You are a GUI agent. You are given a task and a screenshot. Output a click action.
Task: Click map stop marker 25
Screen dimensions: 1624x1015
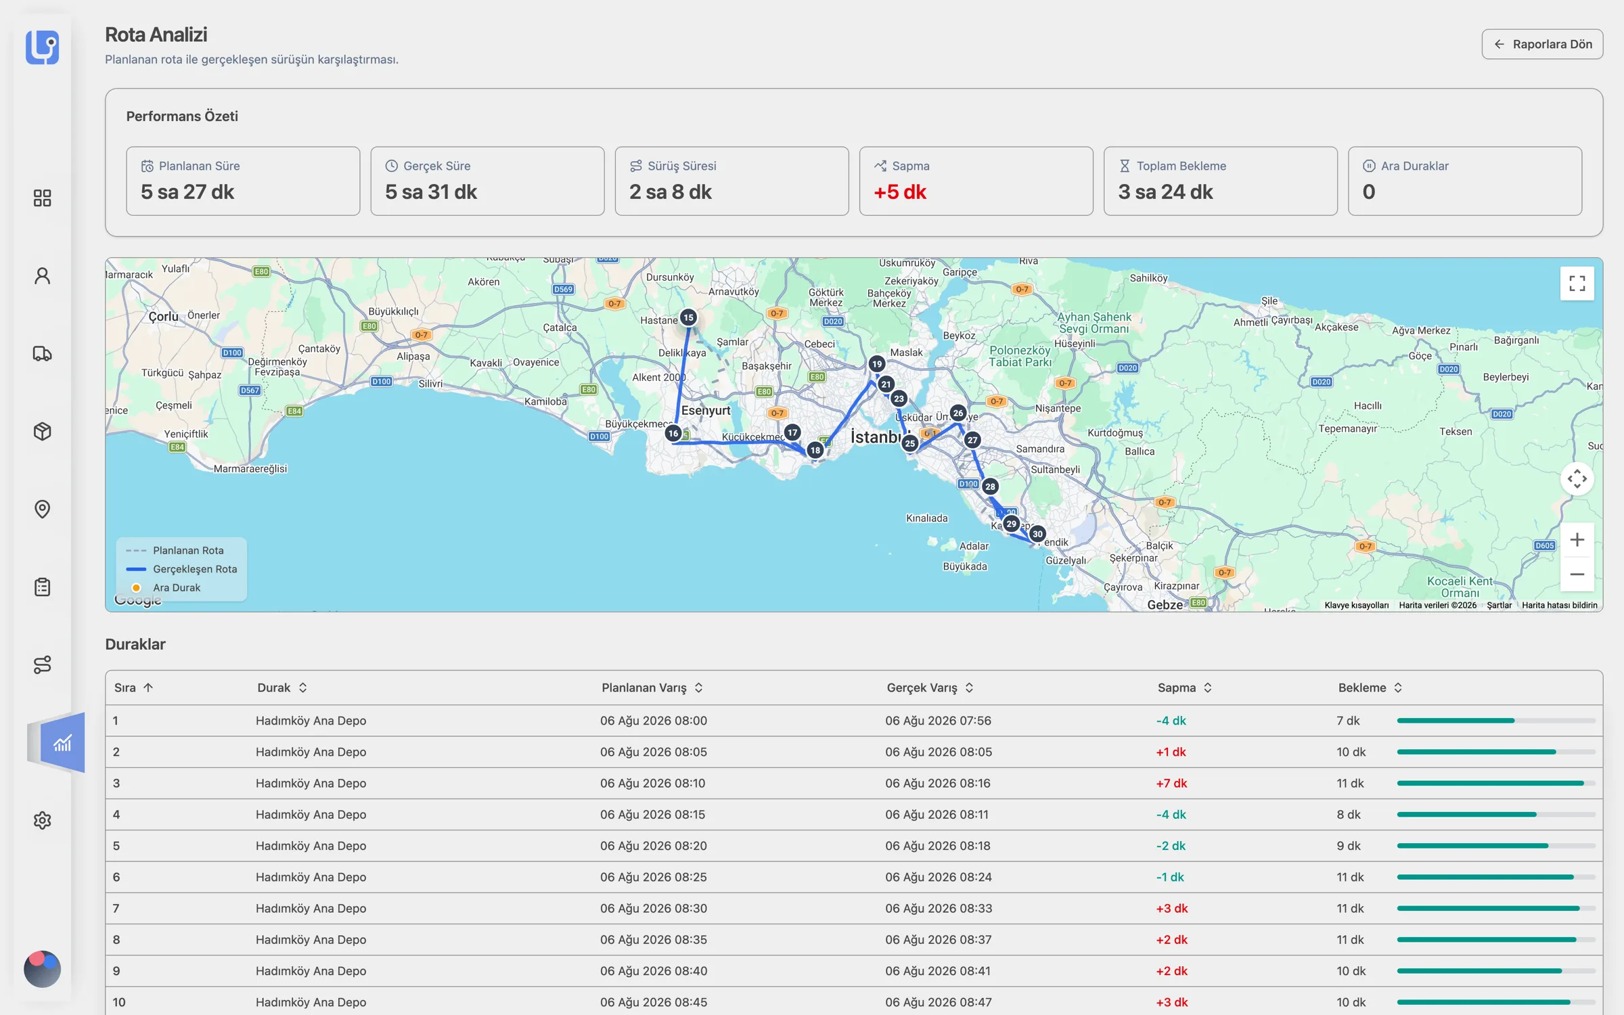910,443
